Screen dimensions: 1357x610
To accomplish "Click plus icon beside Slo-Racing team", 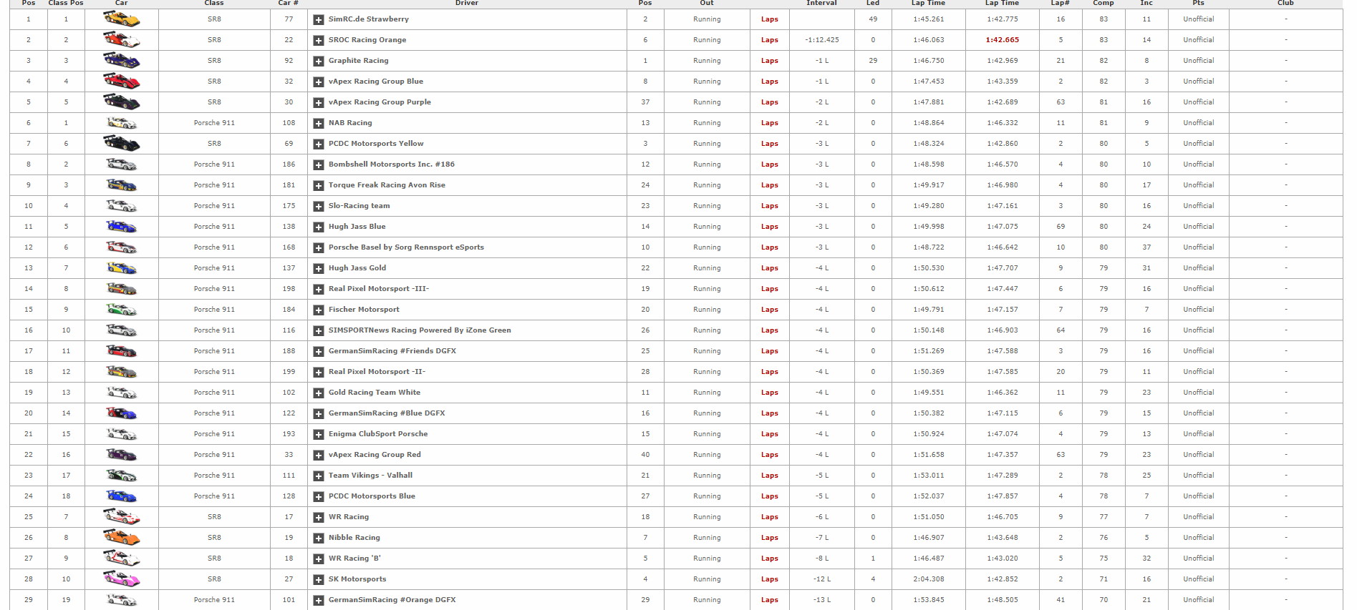I will [319, 207].
